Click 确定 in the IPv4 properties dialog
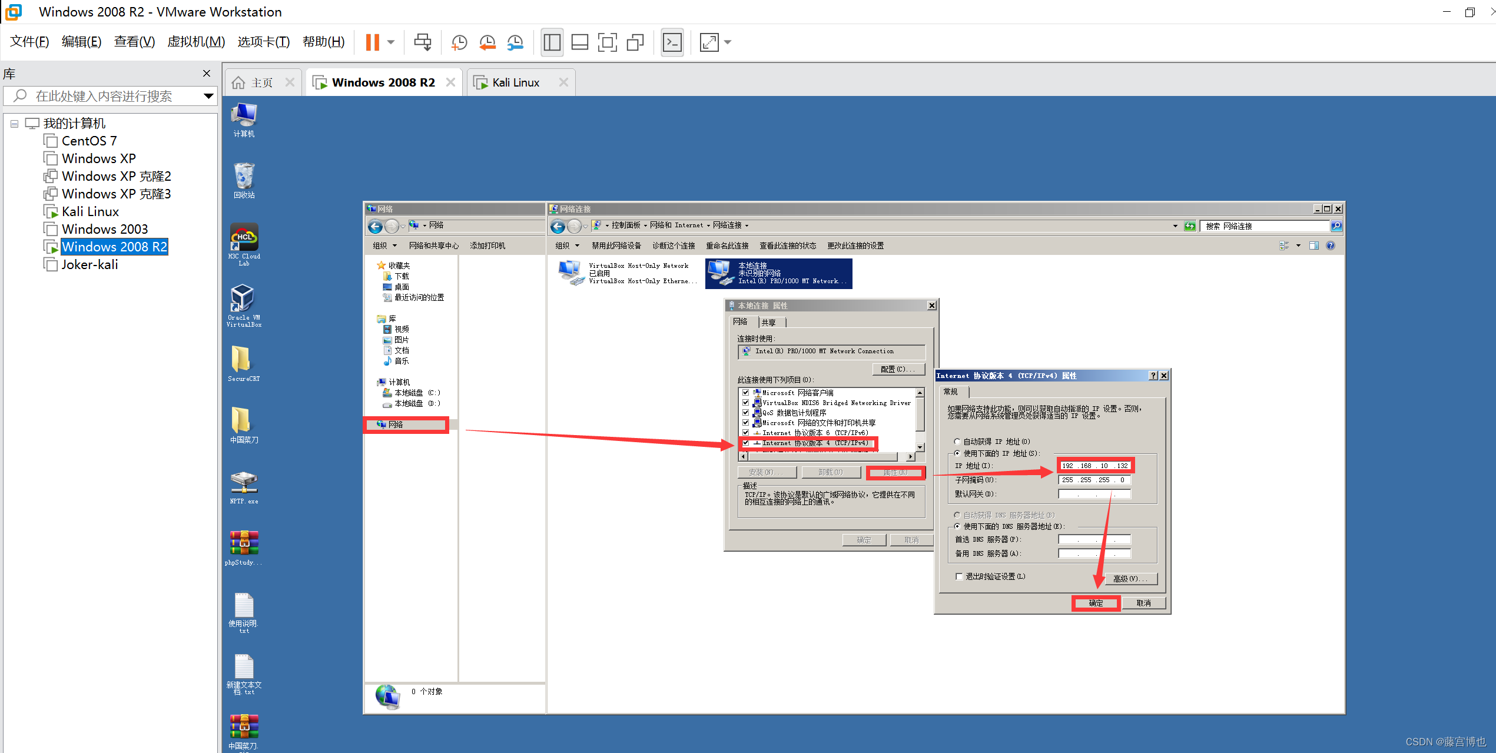 pos(1096,603)
